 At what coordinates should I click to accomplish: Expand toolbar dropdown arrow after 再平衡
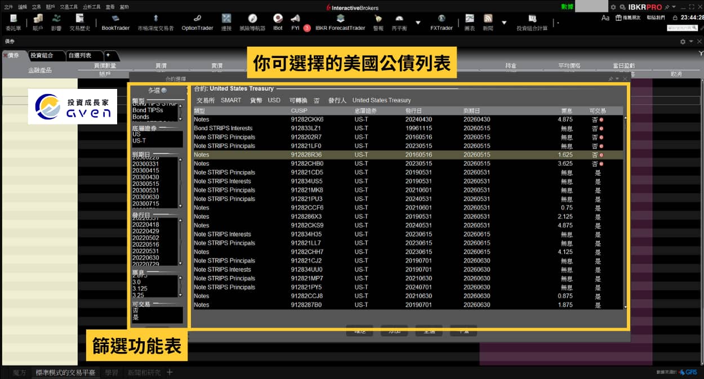pyautogui.click(x=418, y=23)
